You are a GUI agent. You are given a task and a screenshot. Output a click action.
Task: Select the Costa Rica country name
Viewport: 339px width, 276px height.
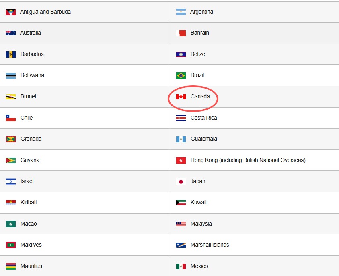pyautogui.click(x=203, y=118)
